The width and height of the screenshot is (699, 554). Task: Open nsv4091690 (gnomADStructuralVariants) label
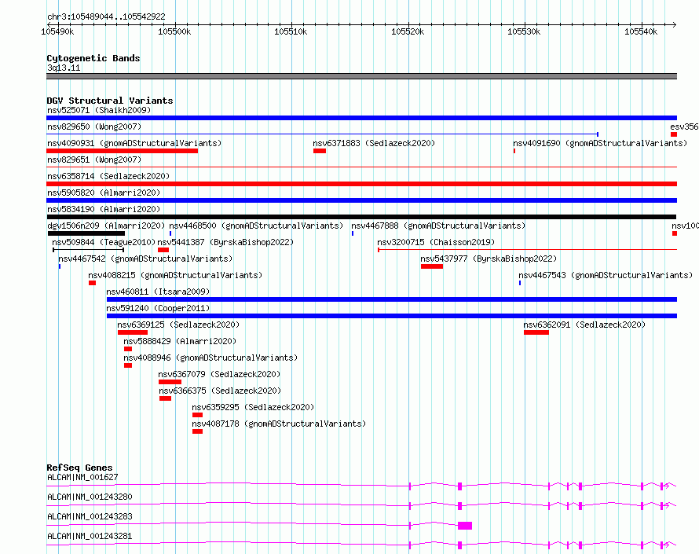[599, 143]
